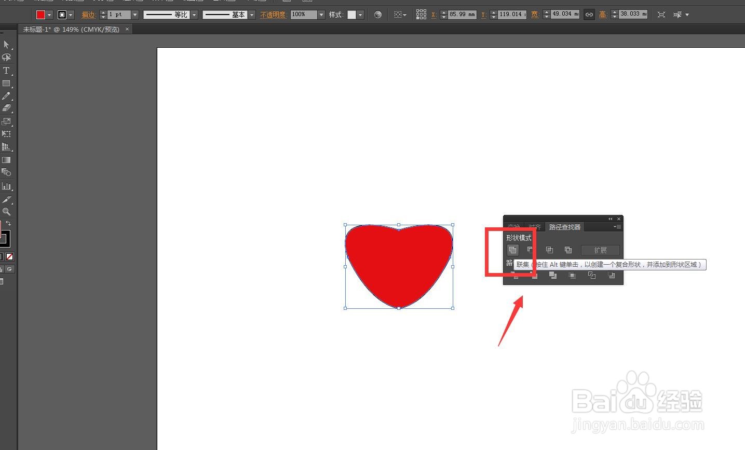This screenshot has width=745, height=450.
Task: Switch to 变换 (Transform) tab
Action: click(513, 227)
